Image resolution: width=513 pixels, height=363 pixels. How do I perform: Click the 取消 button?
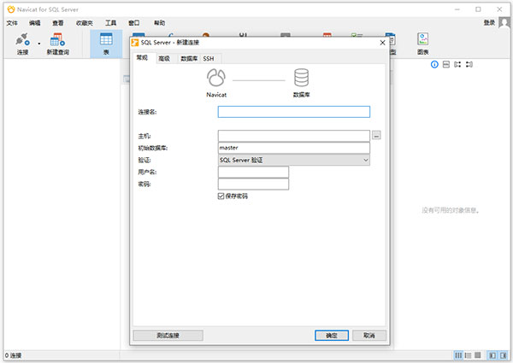click(x=369, y=335)
